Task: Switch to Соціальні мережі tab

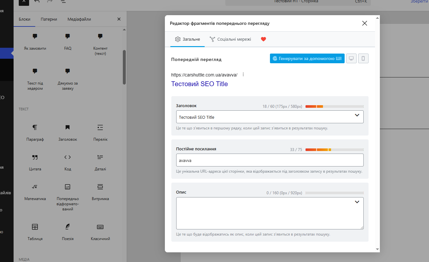Action: pos(230,39)
